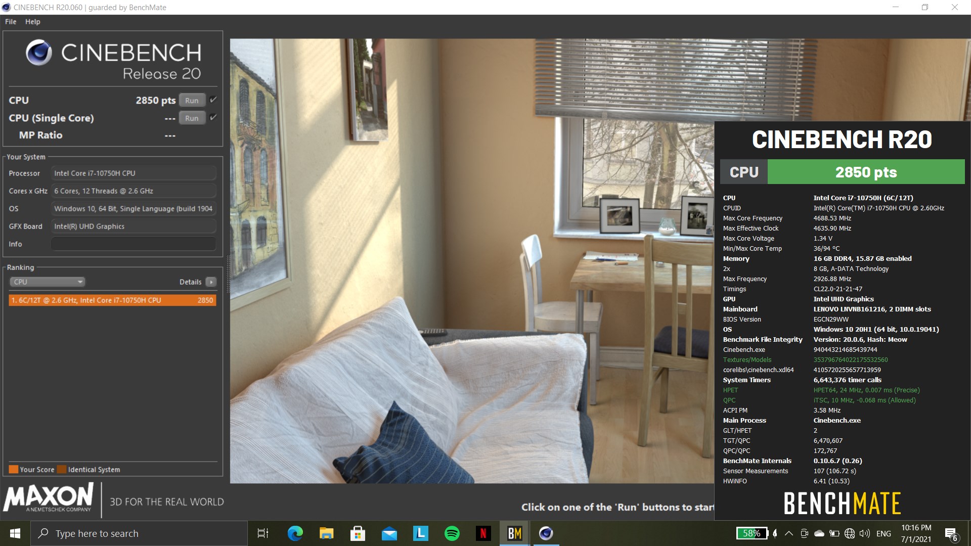The image size is (971, 546).
Task: Click the Min/Max Core Temp value 36/94 °C
Action: [826, 248]
